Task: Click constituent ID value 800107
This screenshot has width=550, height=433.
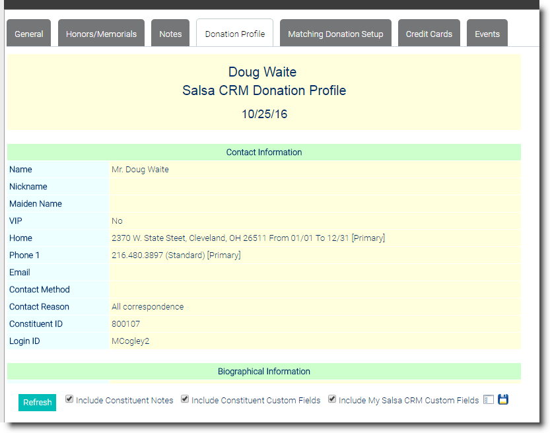Action: (x=125, y=324)
